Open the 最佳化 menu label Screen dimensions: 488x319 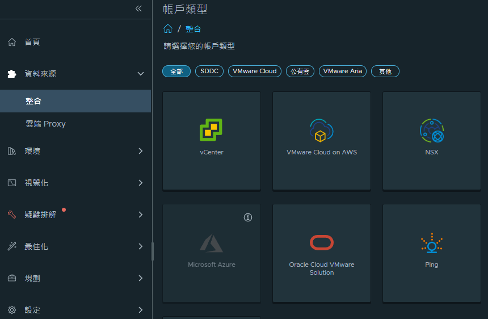pyautogui.click(x=36, y=246)
